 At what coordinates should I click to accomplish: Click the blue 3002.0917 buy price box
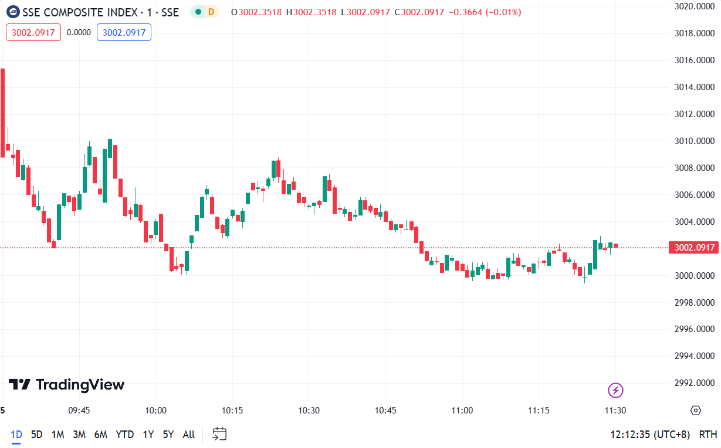124,32
